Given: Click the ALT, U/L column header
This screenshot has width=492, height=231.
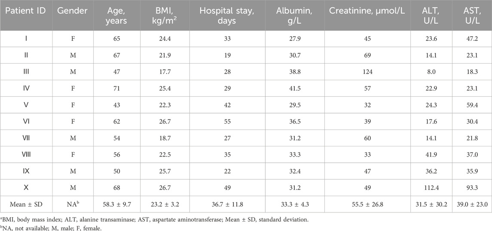Looking at the screenshot, I should 431,15.
